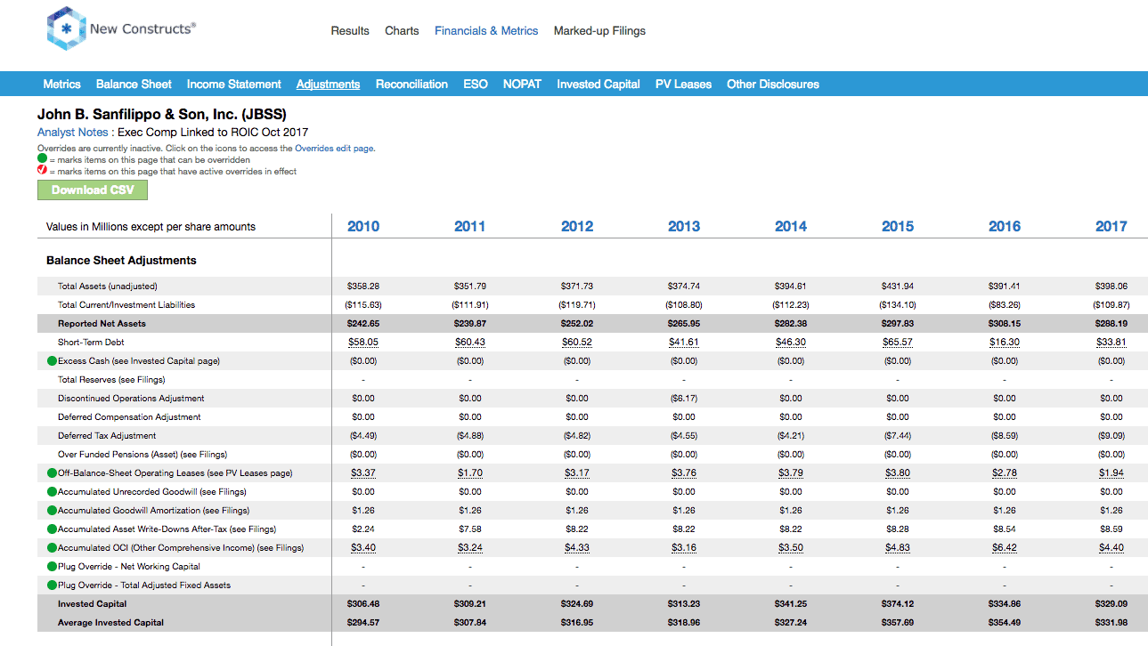
Task: Click 2015 Short-Term Debt value $65.57
Action: click(x=898, y=343)
